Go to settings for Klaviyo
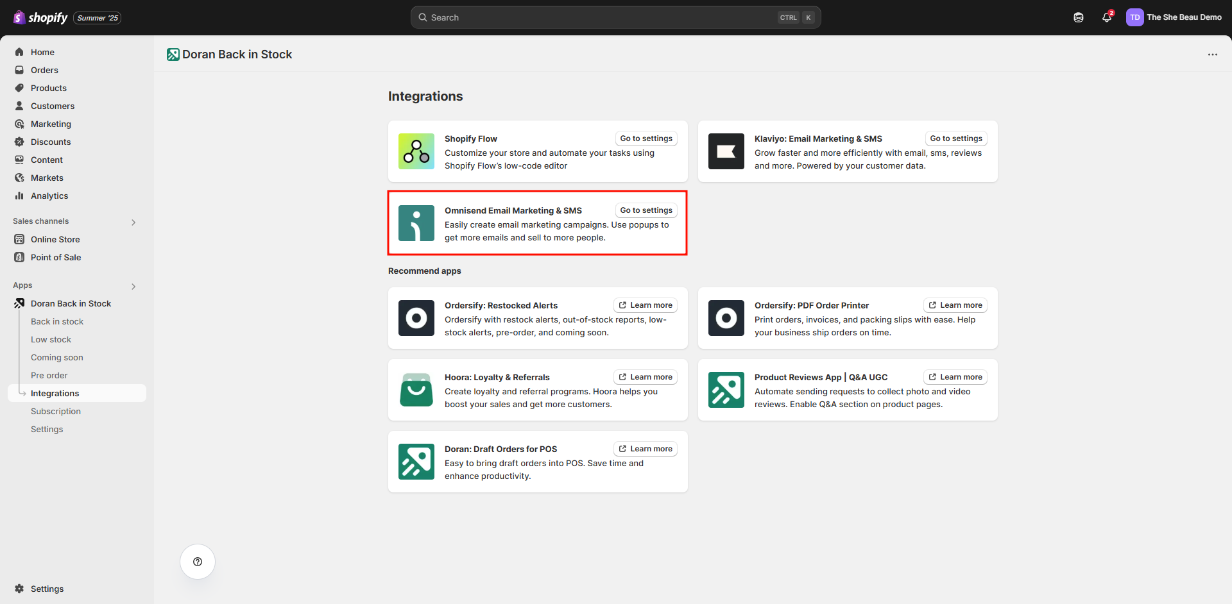The width and height of the screenshot is (1232, 604). pyautogui.click(x=956, y=138)
